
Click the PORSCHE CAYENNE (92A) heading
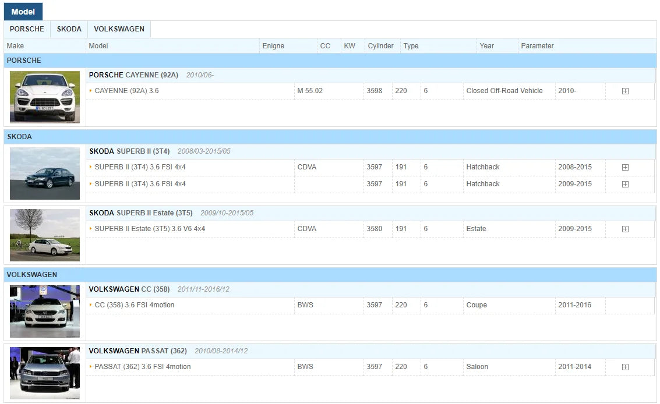click(133, 75)
